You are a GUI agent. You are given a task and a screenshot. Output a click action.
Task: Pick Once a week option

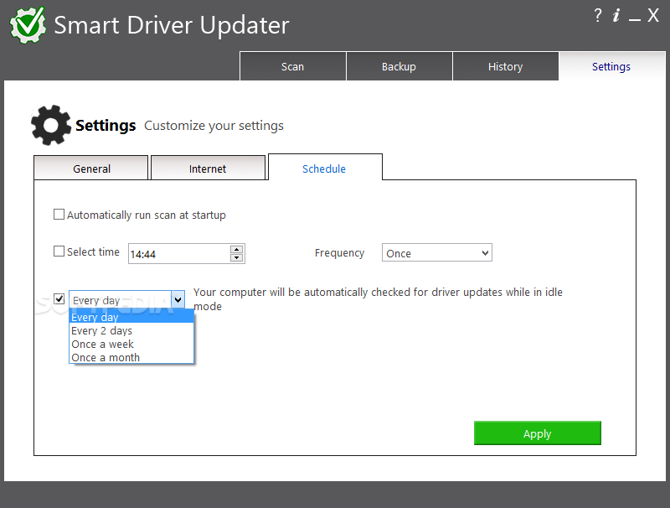tap(131, 344)
